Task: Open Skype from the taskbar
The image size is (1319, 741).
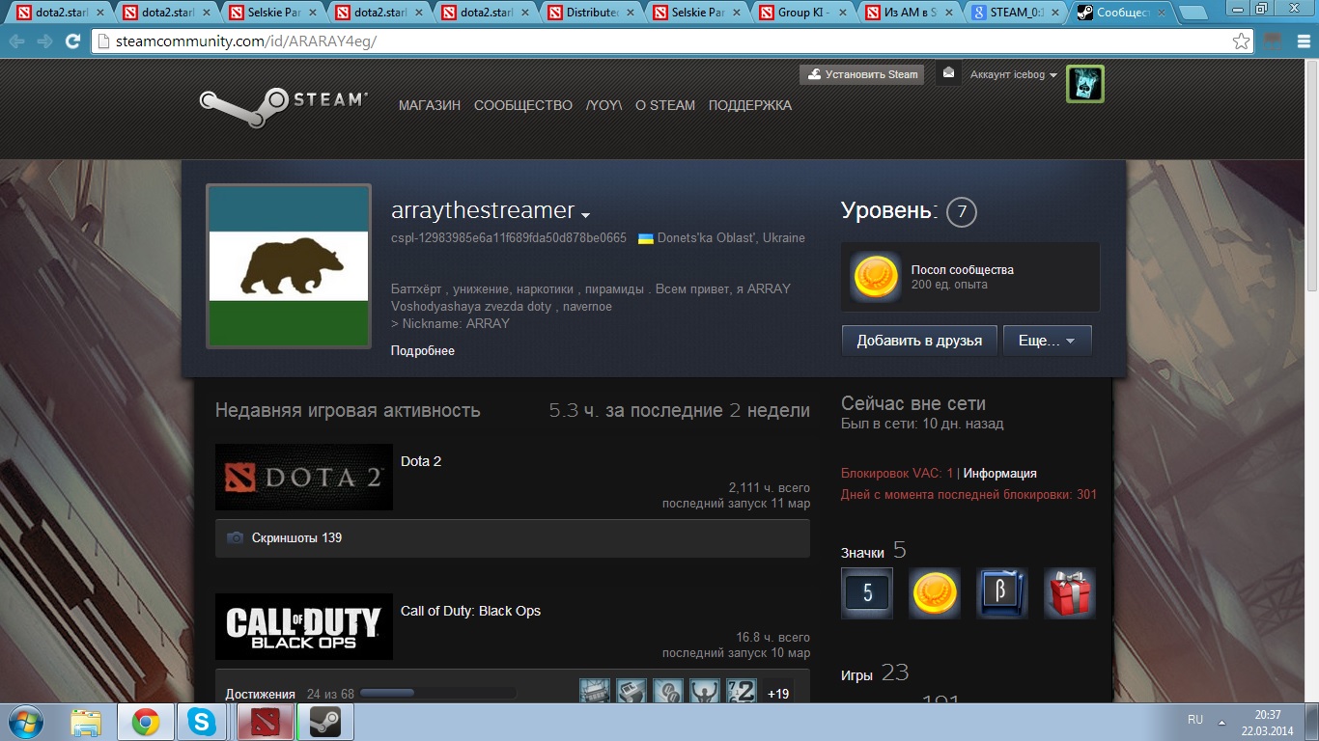Action: pos(203,722)
